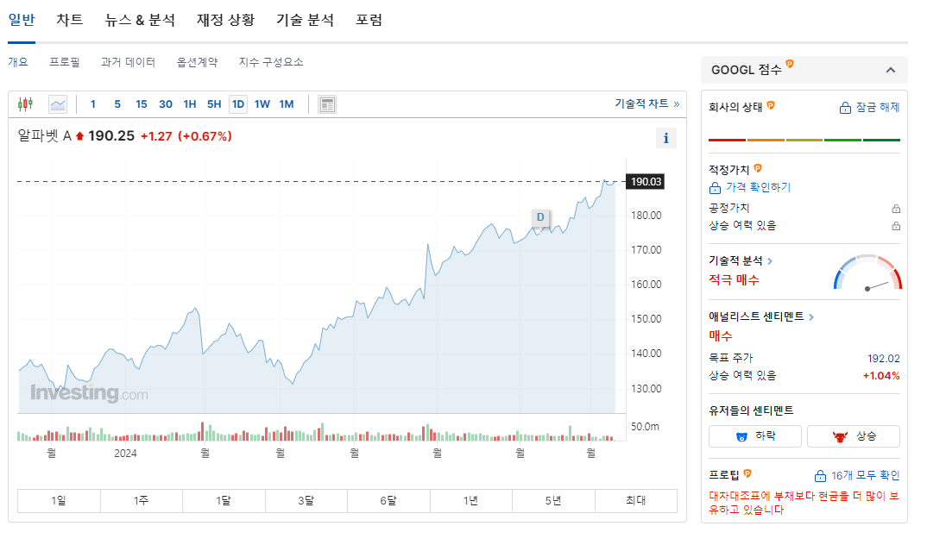Switch to candlestick chart type icon
Image resolution: width=927 pixels, height=545 pixels.
coord(25,104)
